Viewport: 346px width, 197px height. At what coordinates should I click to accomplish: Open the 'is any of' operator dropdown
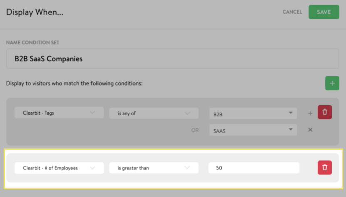(154, 113)
